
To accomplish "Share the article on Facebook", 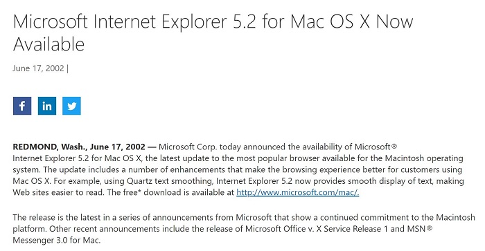I will click(x=22, y=106).
